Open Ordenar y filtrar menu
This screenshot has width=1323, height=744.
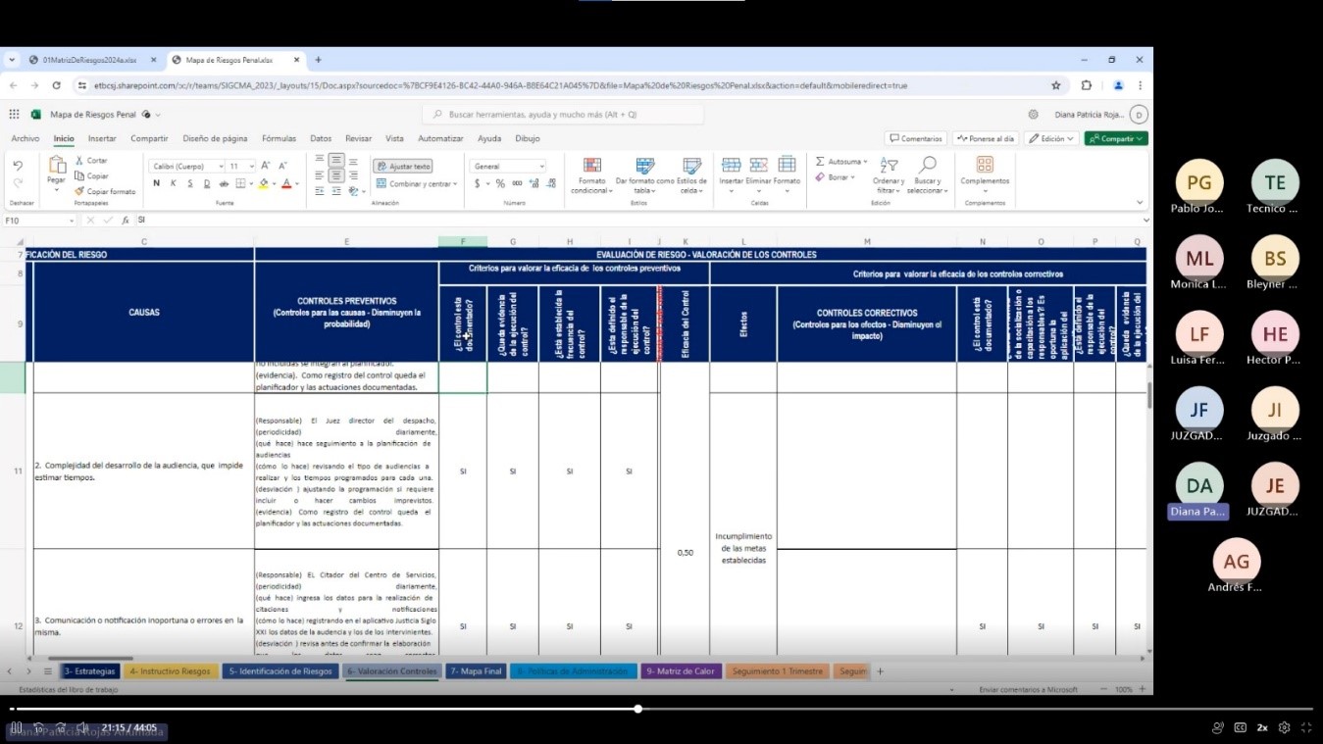tap(889, 174)
